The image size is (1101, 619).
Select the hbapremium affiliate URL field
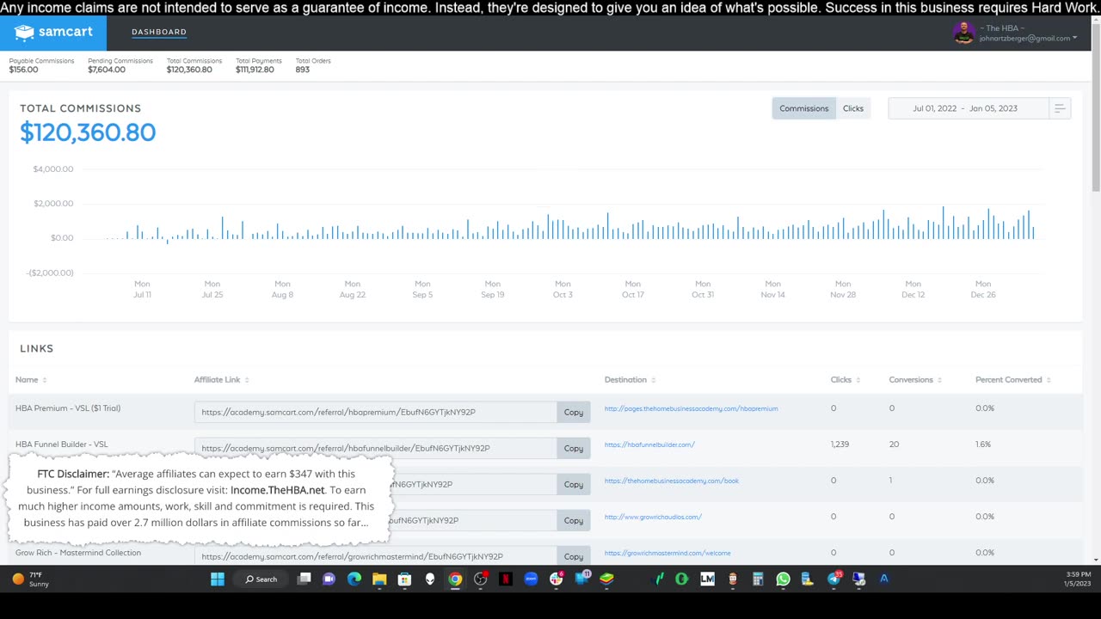[375, 412]
